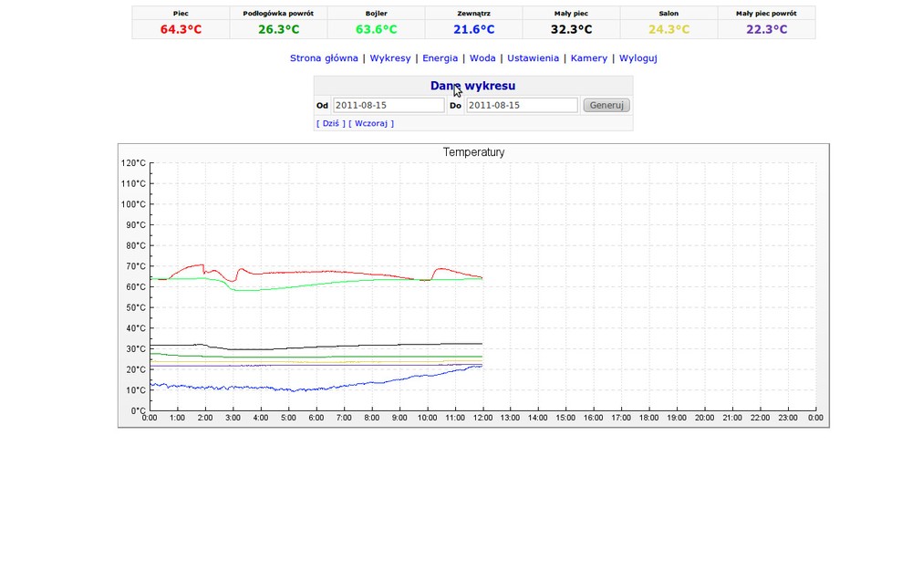This screenshot has height=570, width=912.
Task: Click the 23:00 label on time axis
Action: coord(788,418)
